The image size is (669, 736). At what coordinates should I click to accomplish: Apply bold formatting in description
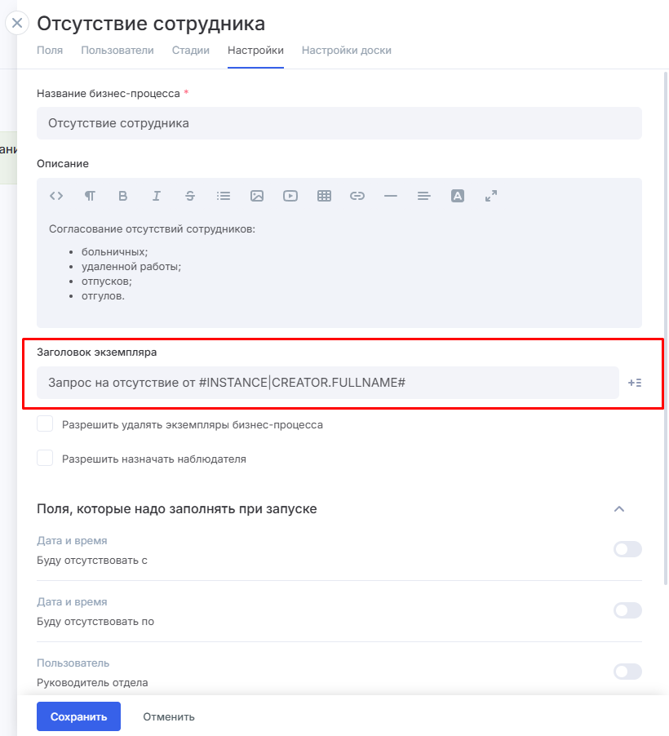point(123,196)
